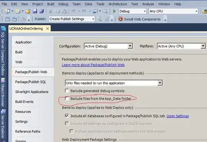The width and height of the screenshot is (207, 142).
Task: Check Exclude files from the App_Data folder
Action: [x=67, y=98]
